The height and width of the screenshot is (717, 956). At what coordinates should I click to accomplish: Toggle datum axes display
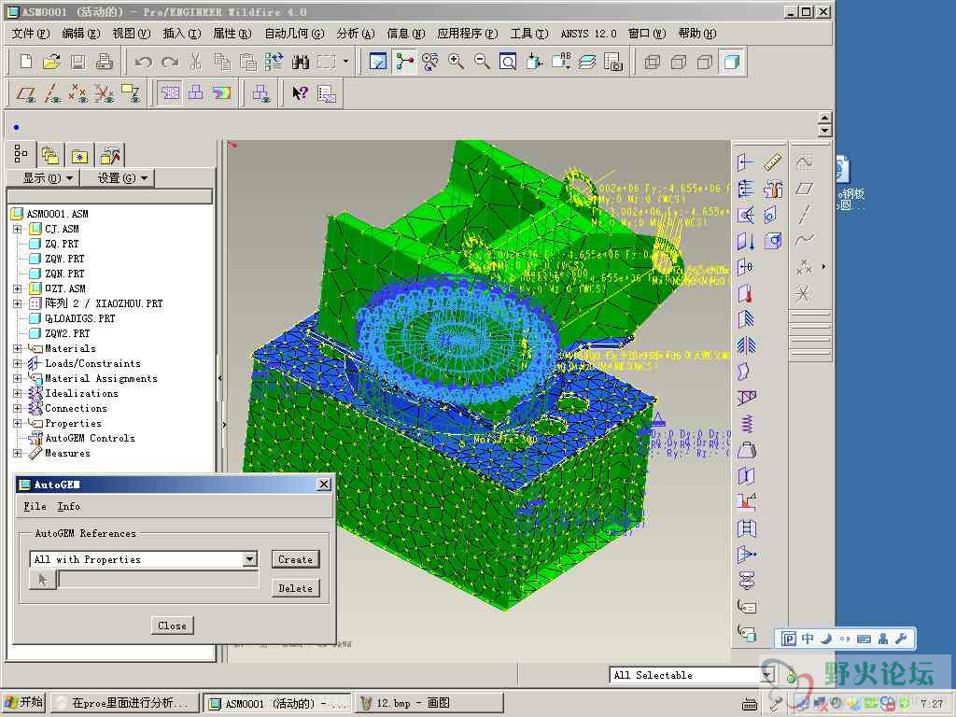(x=52, y=93)
